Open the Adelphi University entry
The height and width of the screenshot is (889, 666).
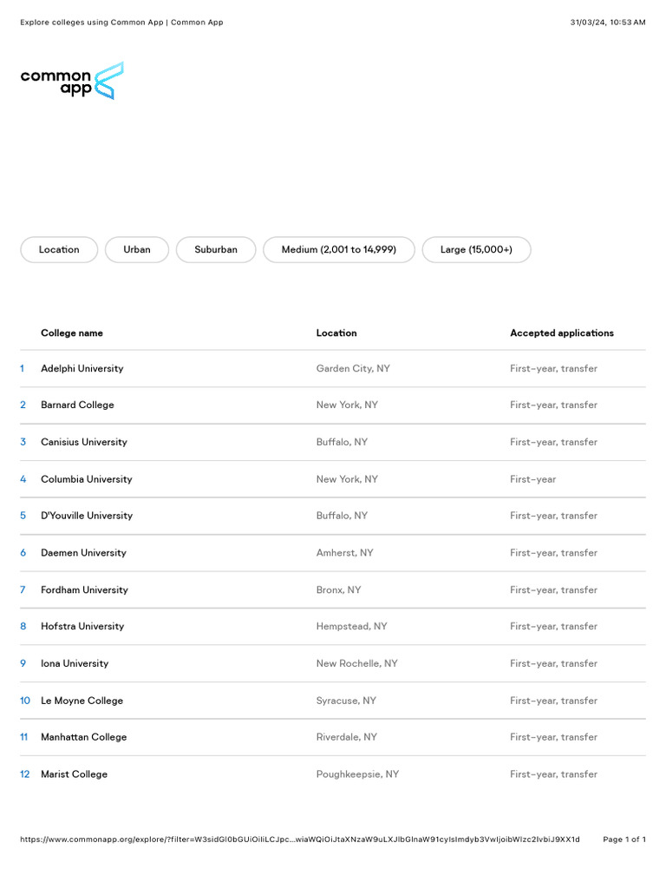(x=82, y=369)
